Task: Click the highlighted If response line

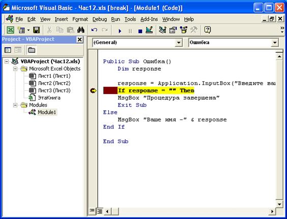Action: pyautogui.click(x=156, y=90)
